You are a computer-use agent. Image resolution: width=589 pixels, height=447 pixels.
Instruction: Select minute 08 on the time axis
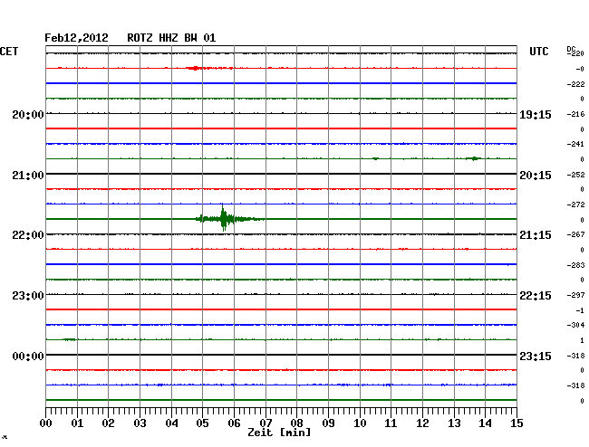click(x=296, y=423)
